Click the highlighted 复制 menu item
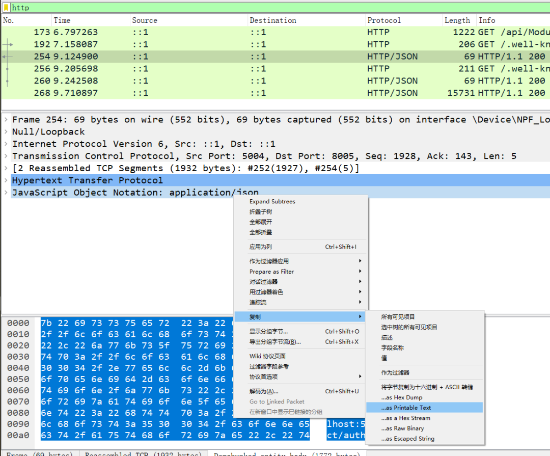 click(300, 316)
